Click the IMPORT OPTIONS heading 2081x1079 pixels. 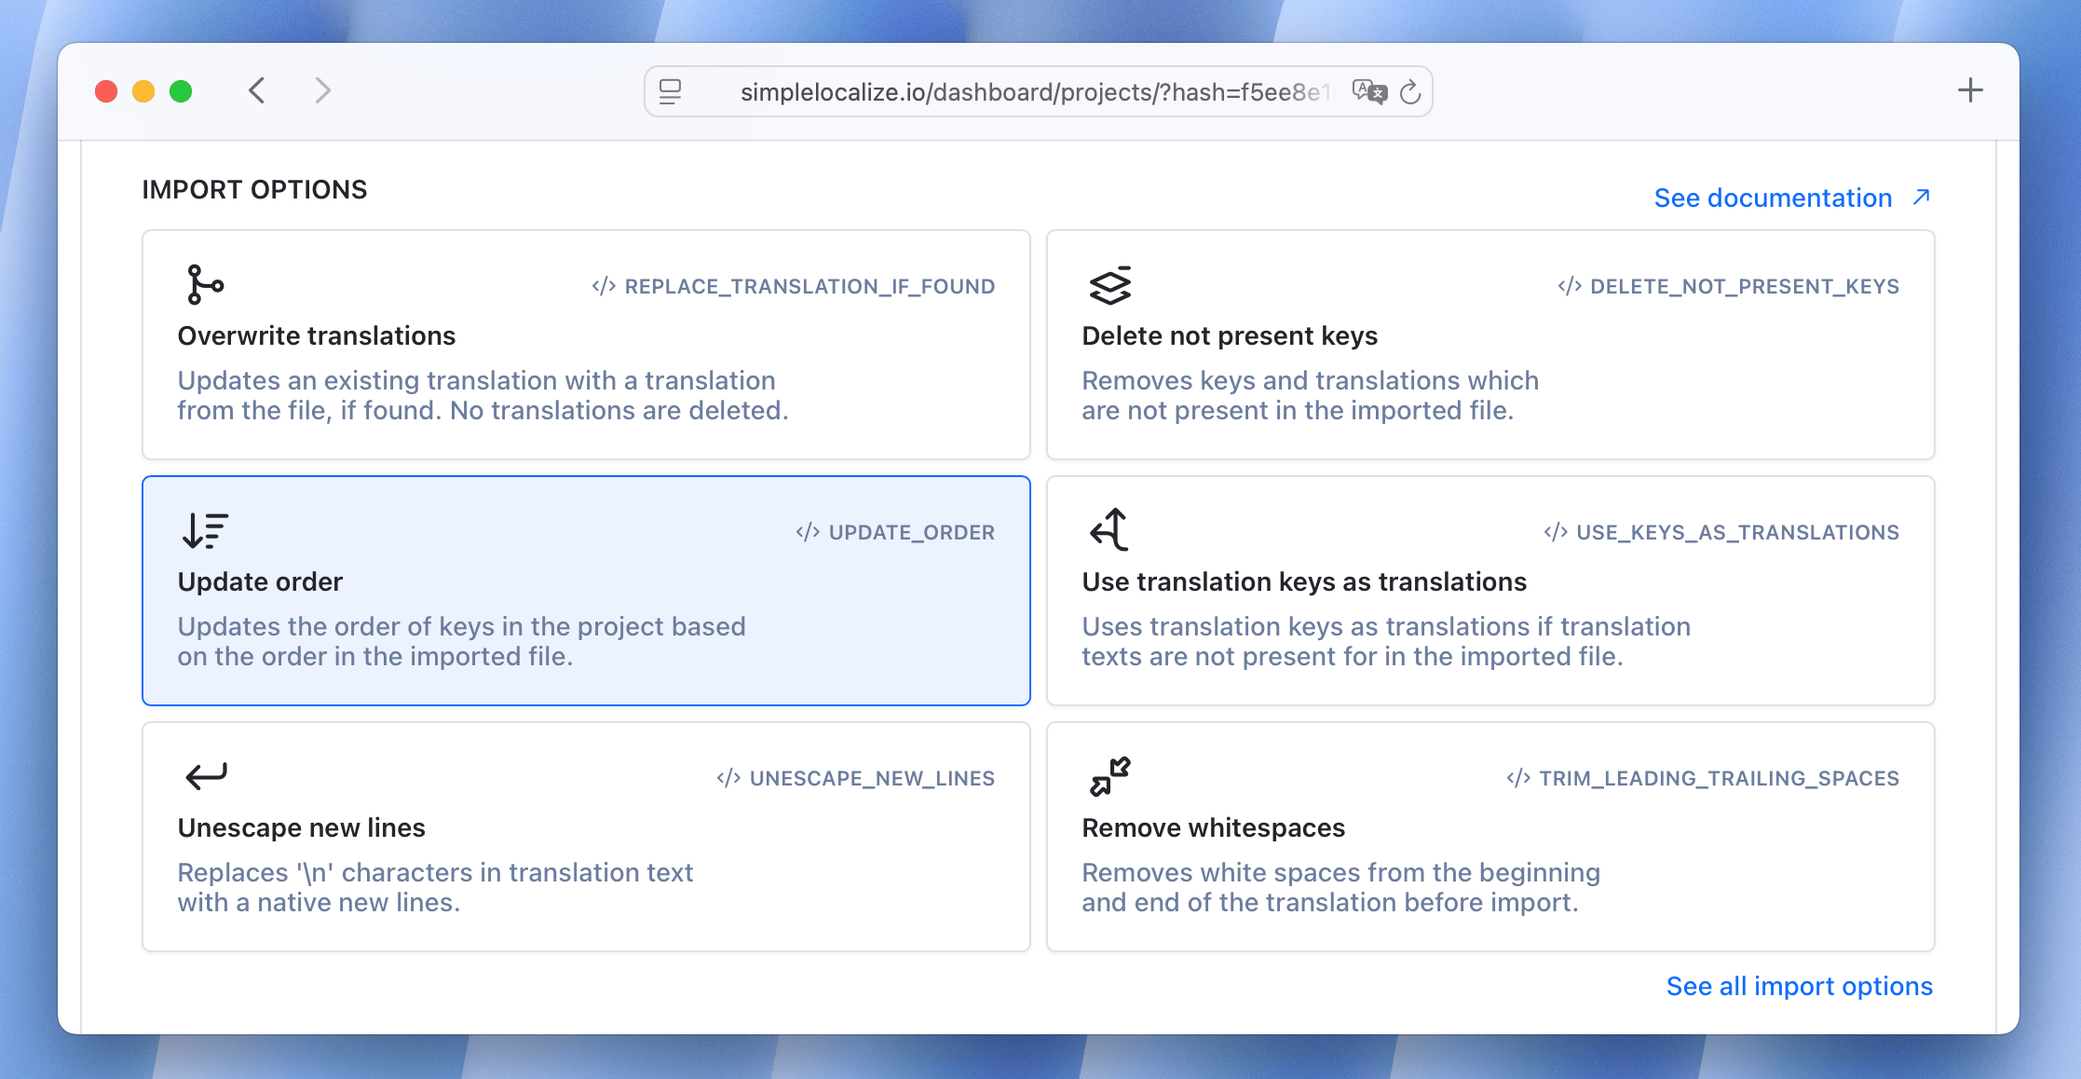254,189
